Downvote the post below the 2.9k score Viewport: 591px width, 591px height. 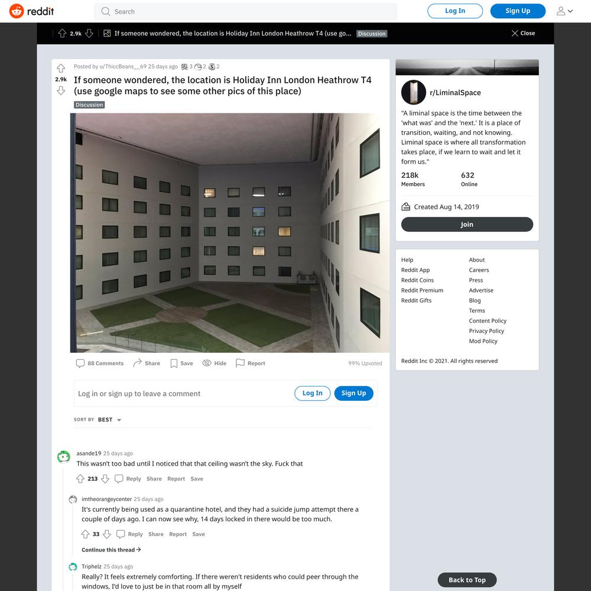(61, 91)
